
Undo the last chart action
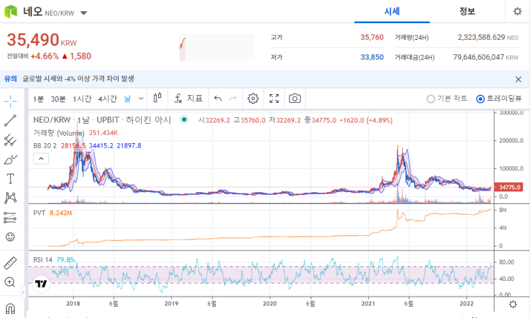pyautogui.click(x=218, y=99)
